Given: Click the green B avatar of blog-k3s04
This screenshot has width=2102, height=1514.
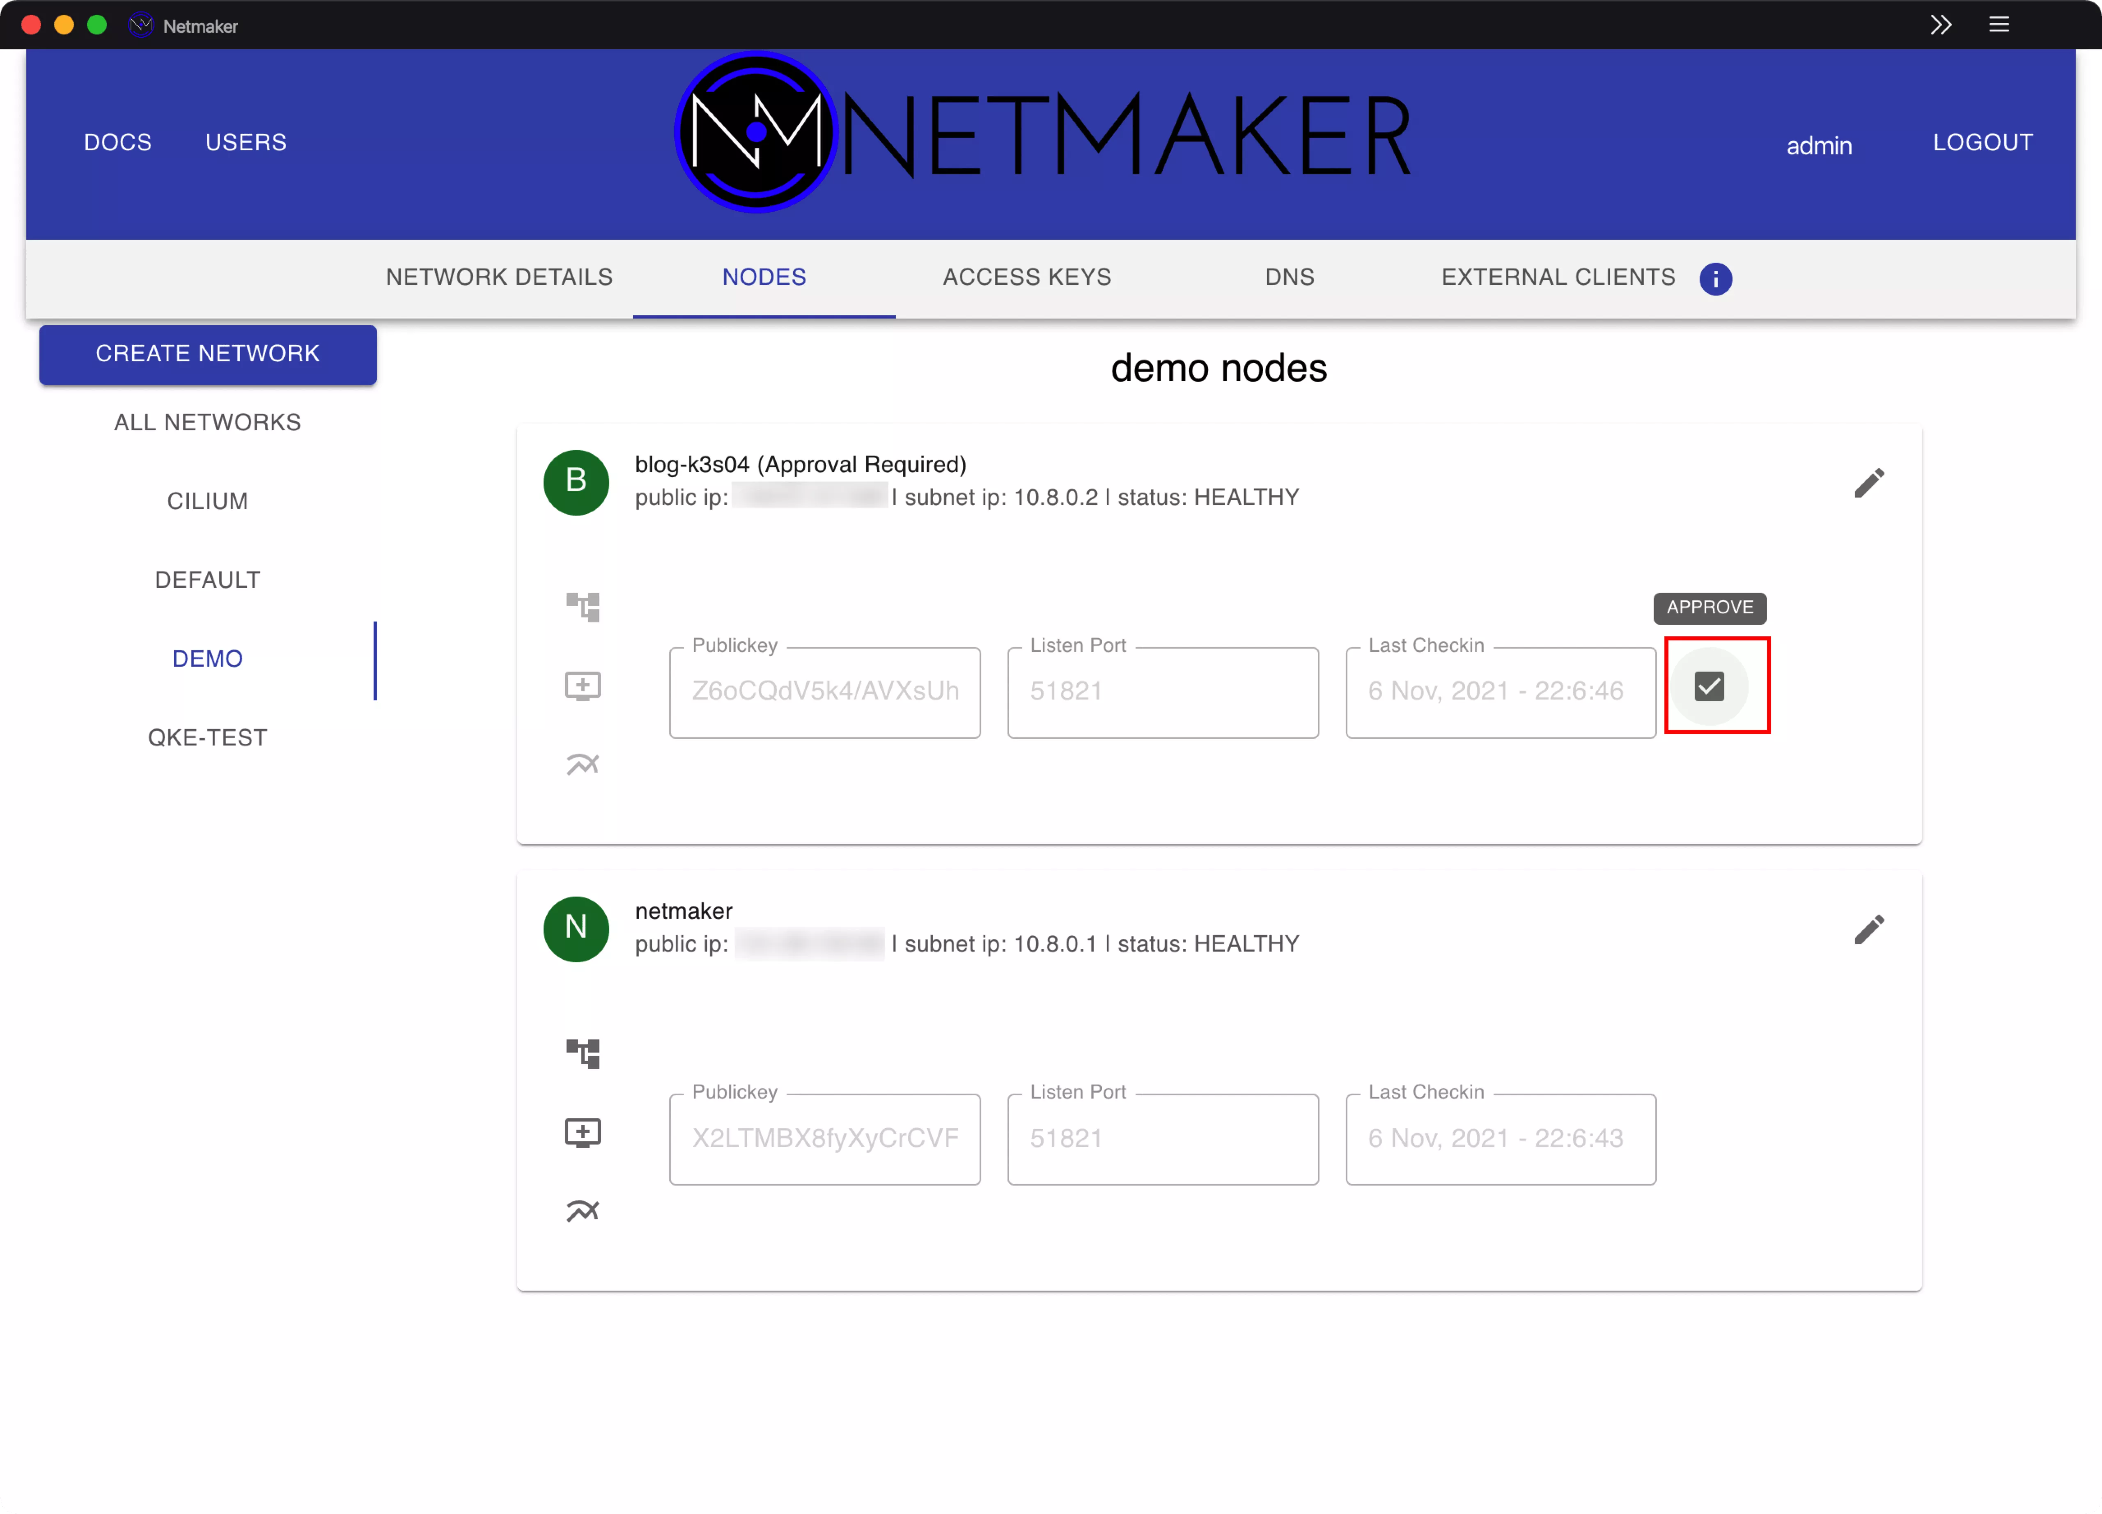Looking at the screenshot, I should tap(576, 482).
